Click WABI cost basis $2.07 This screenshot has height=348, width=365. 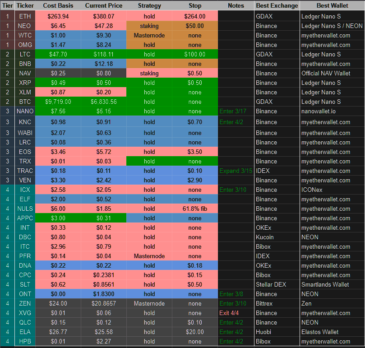point(58,133)
